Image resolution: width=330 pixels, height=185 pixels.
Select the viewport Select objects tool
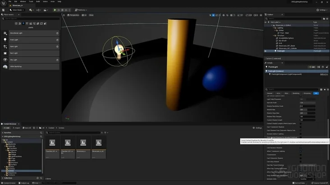coord(210,15)
